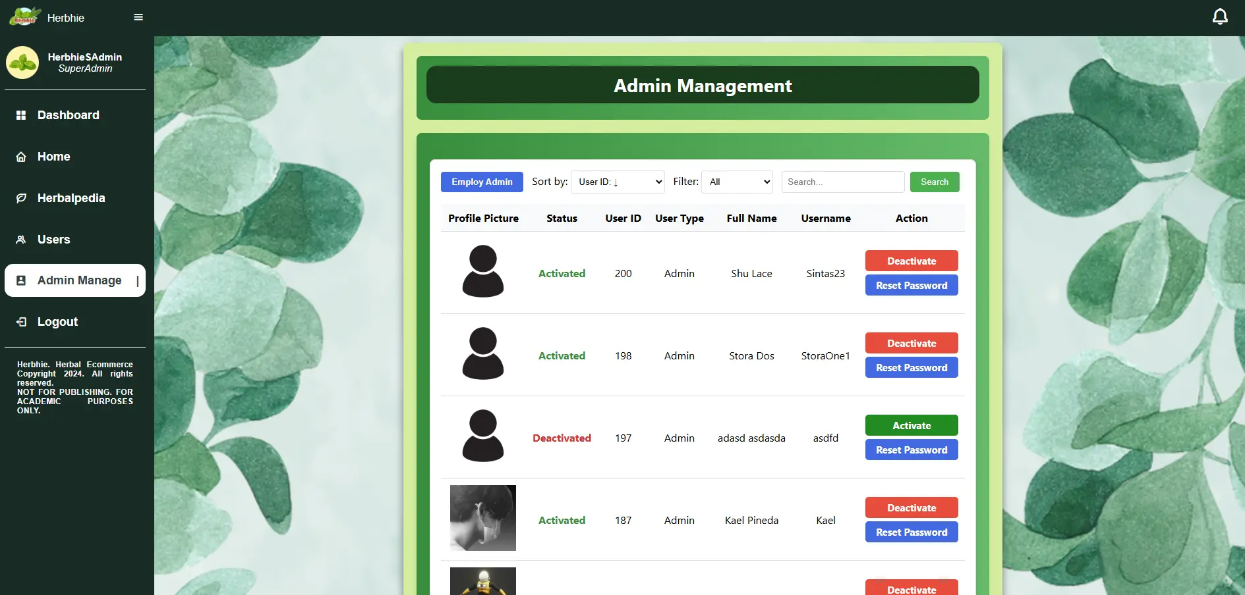Click the username Sintas23
Screen dimensions: 1245x595
[825, 273]
